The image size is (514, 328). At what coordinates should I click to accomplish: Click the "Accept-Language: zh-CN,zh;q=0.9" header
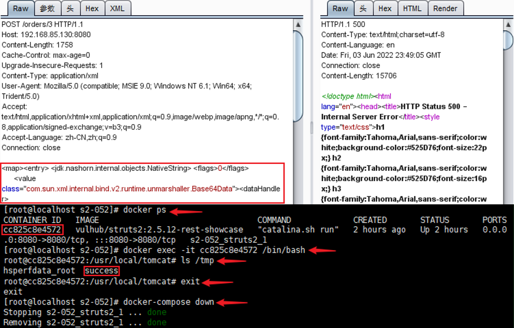(59, 137)
